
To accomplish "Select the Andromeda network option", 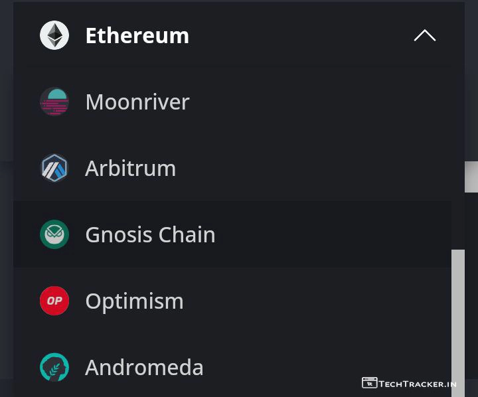I will [144, 367].
